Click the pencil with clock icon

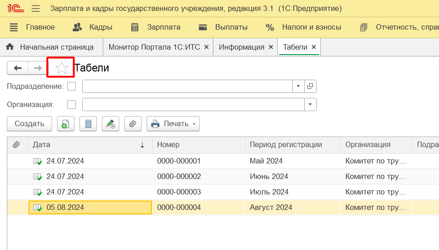tap(111, 123)
